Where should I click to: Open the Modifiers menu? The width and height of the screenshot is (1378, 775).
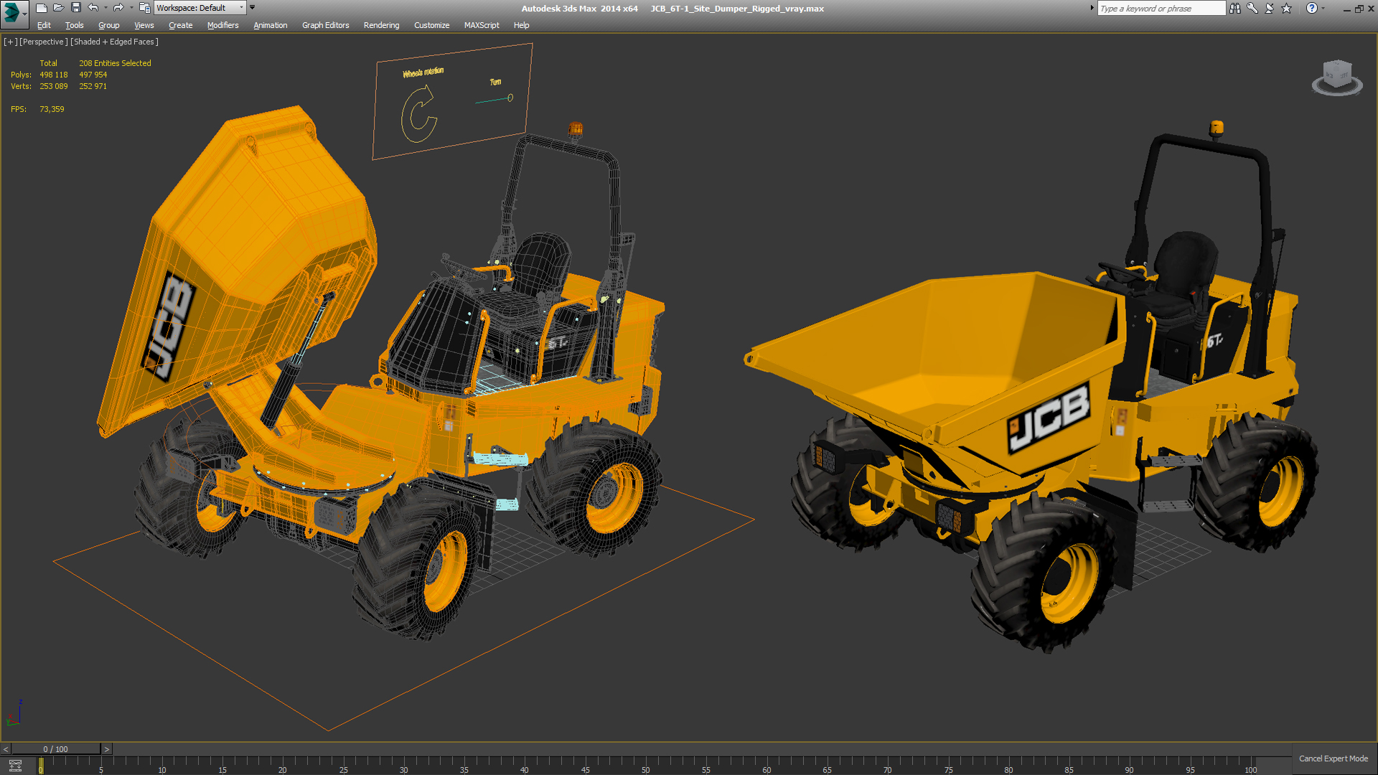[223, 25]
